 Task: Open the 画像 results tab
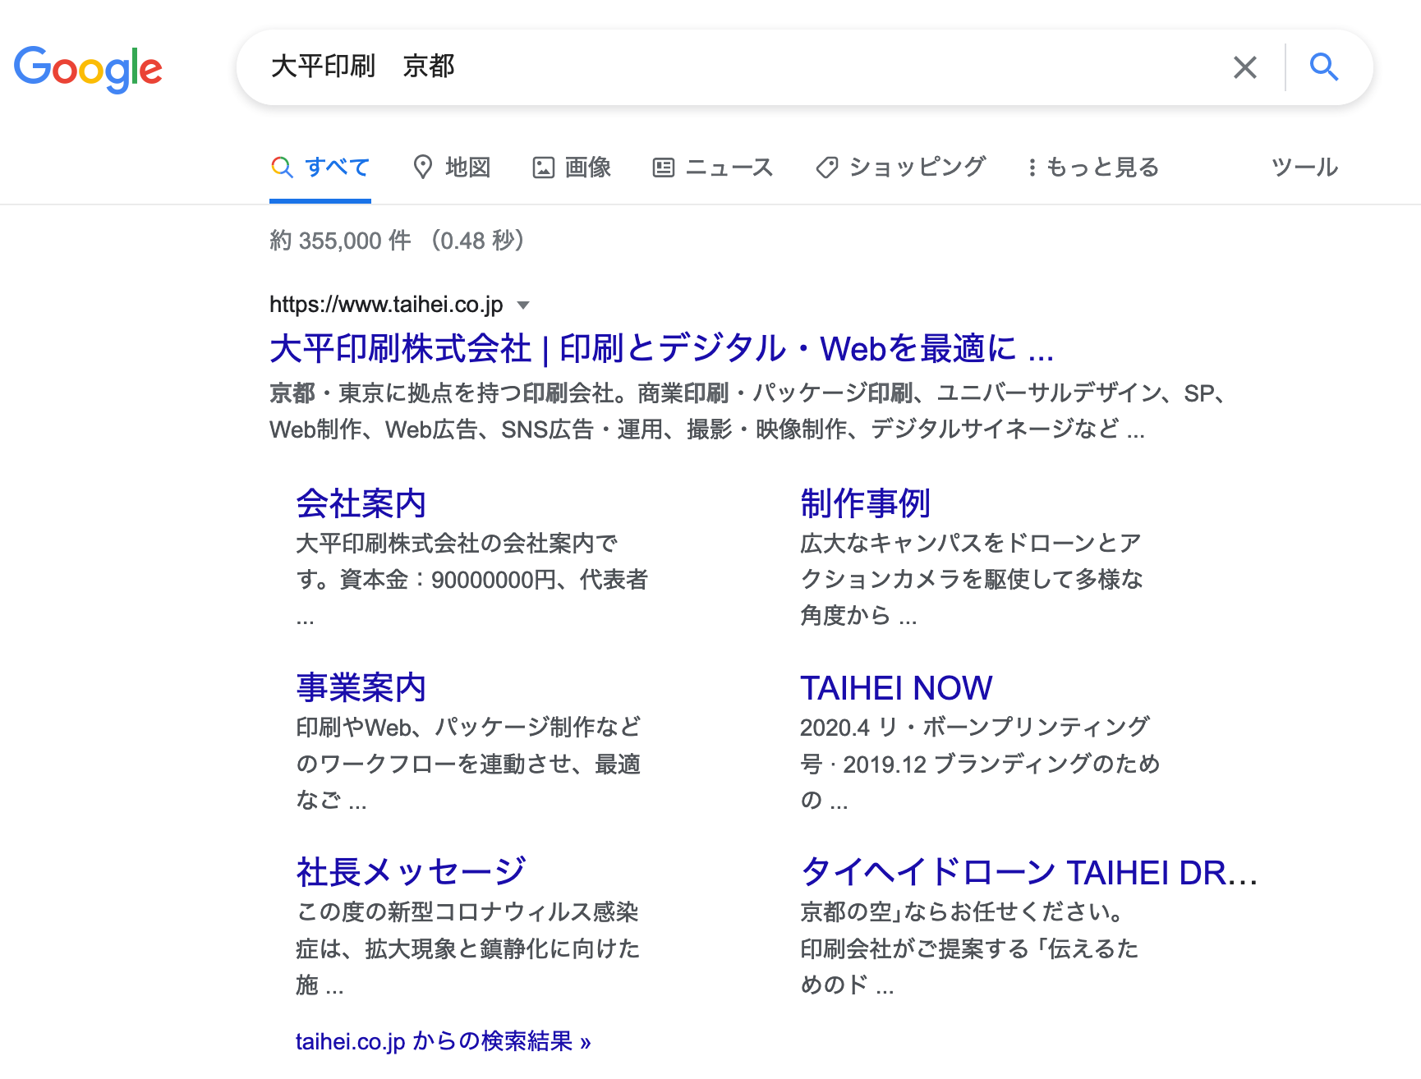[572, 168]
